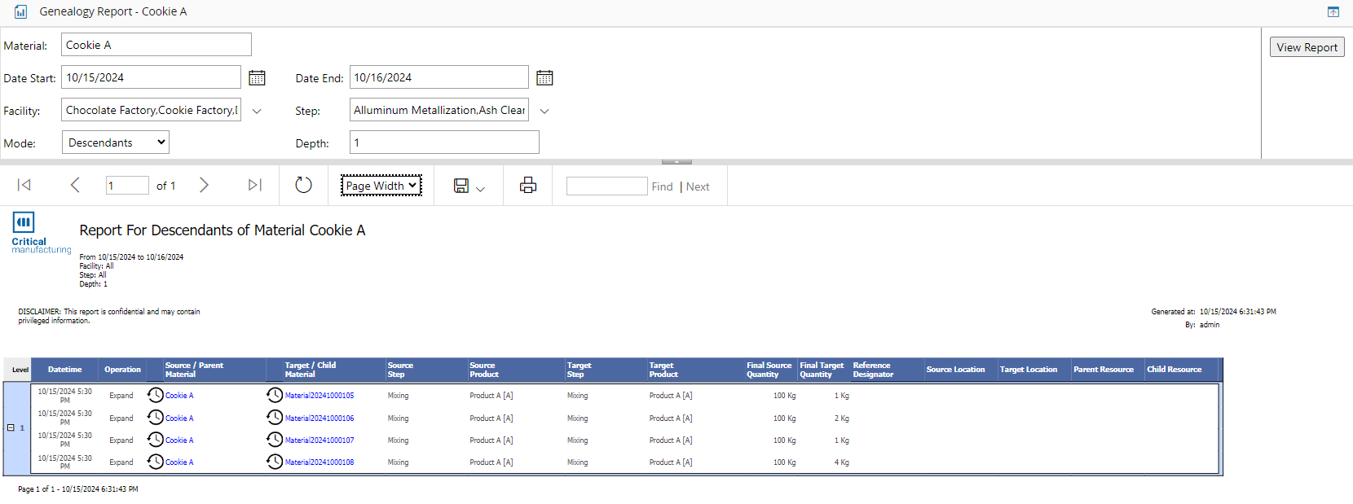
Task: Open the save/export report menu
Action: click(x=469, y=186)
